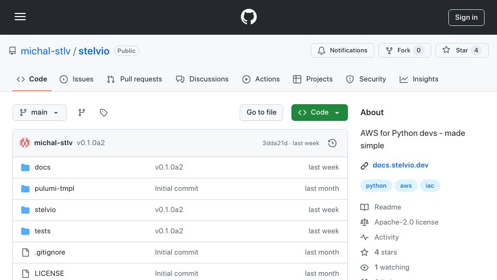Open stelvio row commit message v0.1.0a2

click(x=169, y=210)
